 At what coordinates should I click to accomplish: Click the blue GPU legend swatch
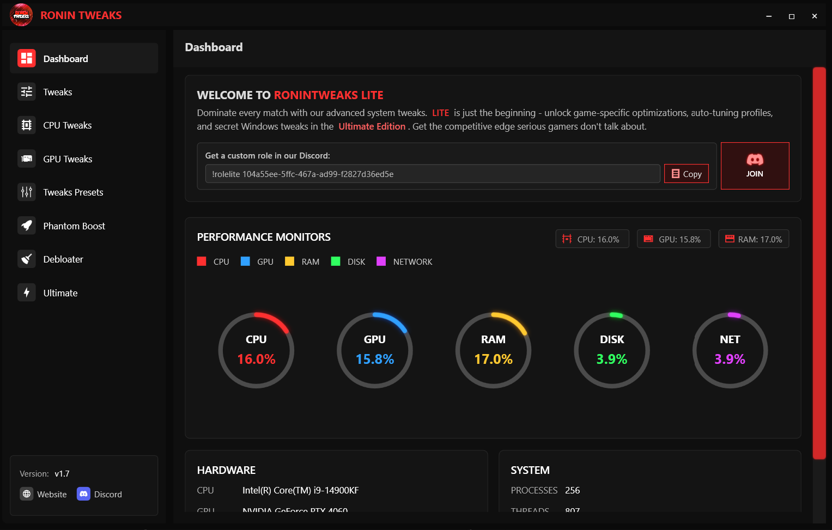(245, 261)
